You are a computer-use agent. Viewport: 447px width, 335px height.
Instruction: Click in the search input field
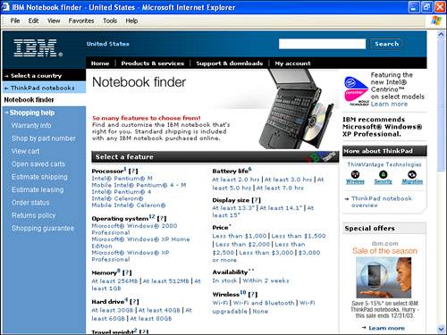tap(322, 44)
